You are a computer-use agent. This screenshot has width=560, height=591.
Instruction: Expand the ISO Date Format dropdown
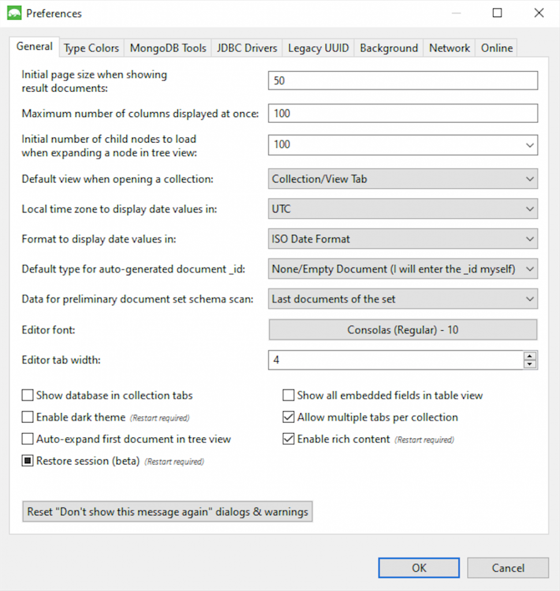403,239
